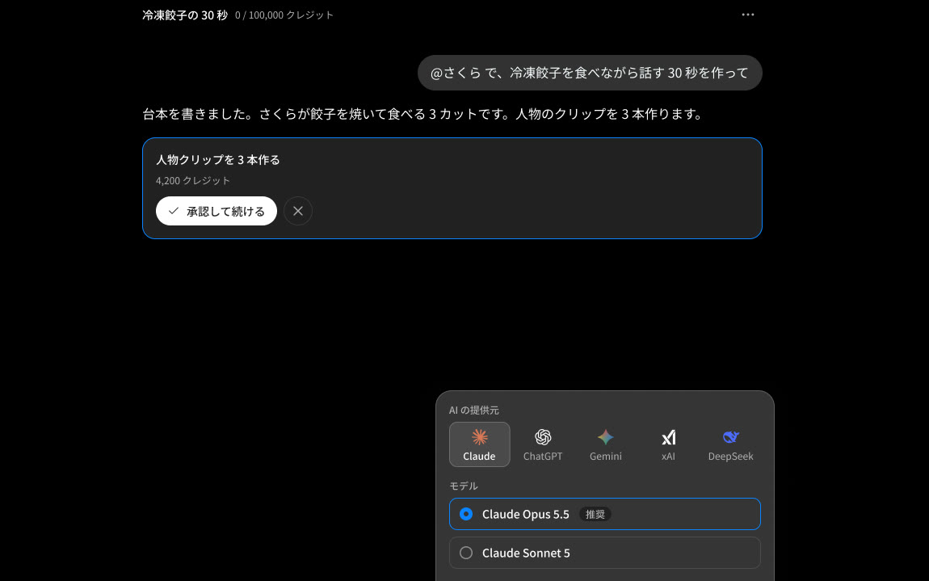The image size is (929, 581).
Task: Dismiss the approval card with X button
Action: click(x=298, y=211)
